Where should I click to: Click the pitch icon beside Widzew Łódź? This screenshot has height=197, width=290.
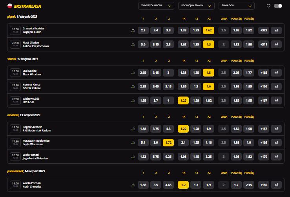tap(133, 100)
